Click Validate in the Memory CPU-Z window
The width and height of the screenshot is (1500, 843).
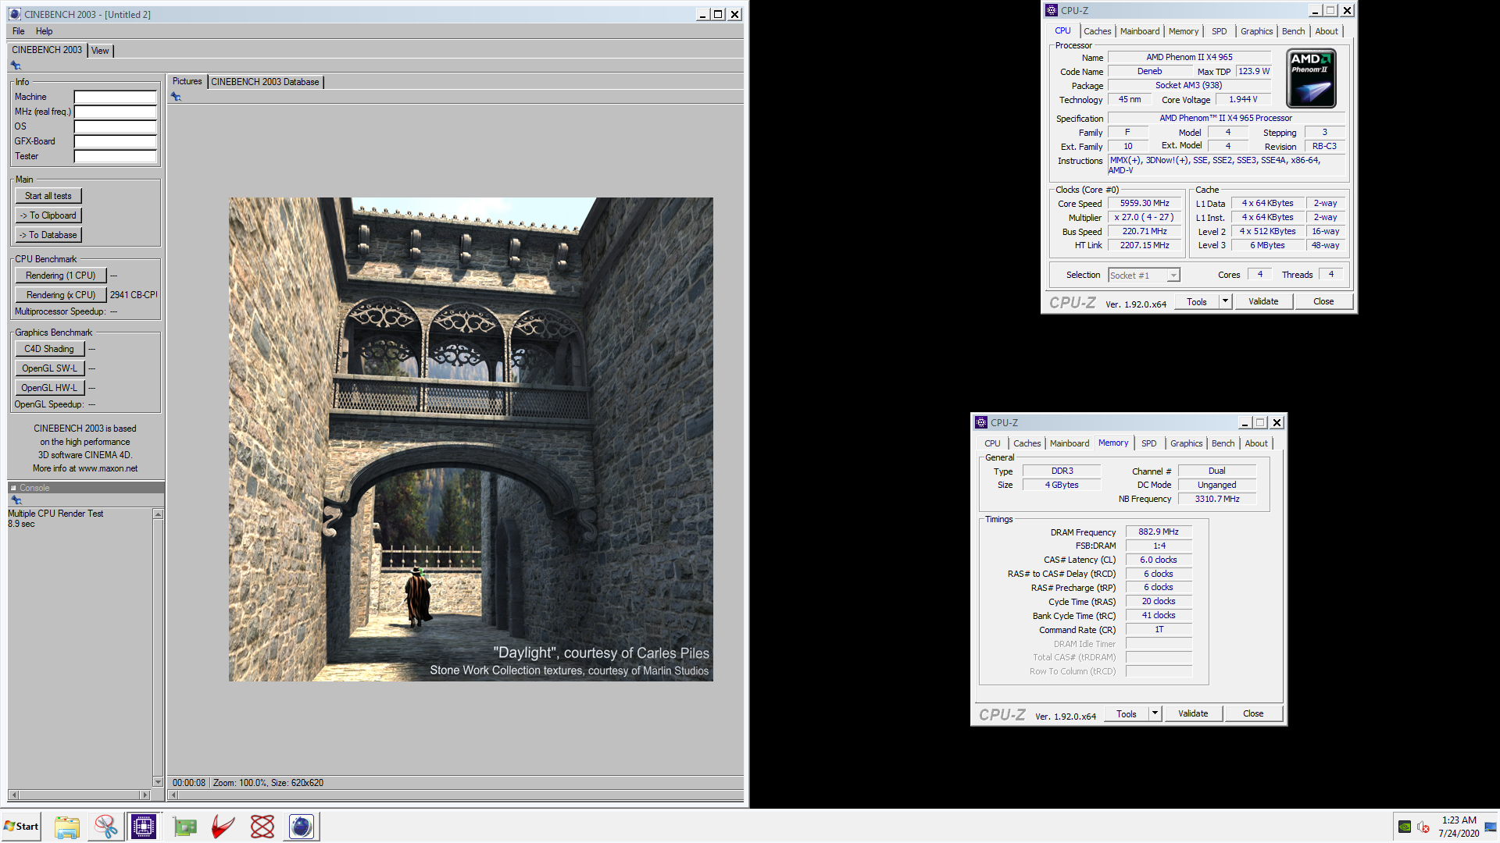(x=1193, y=713)
